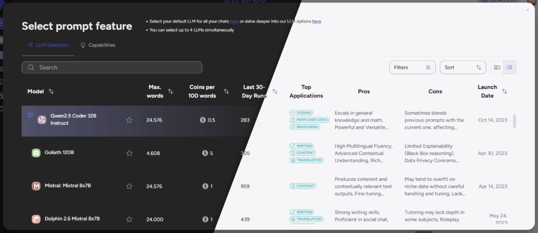Sort by Max. words column arrows
The image size is (538, 233).
tap(171, 91)
